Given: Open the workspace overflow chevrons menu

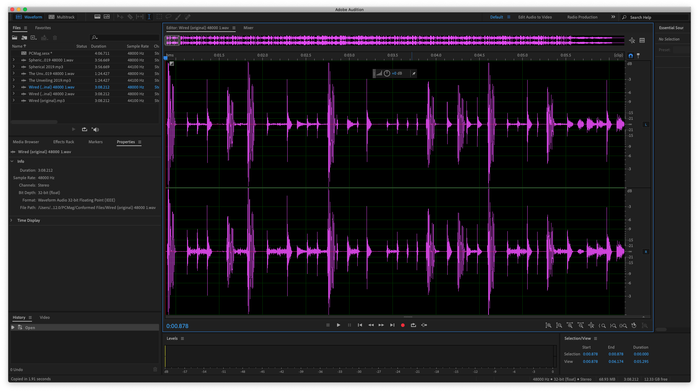Looking at the screenshot, I should coord(613,17).
